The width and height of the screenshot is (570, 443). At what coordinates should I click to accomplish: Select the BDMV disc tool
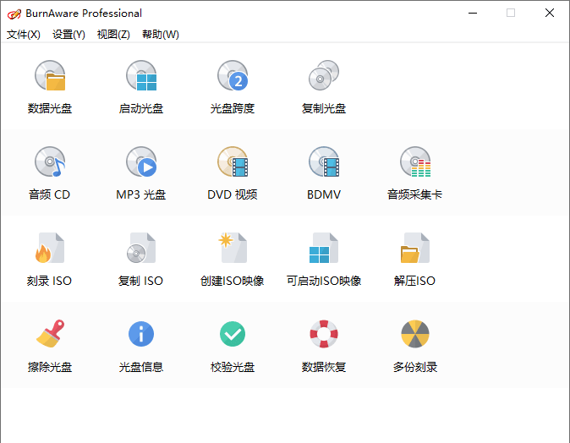point(324,173)
